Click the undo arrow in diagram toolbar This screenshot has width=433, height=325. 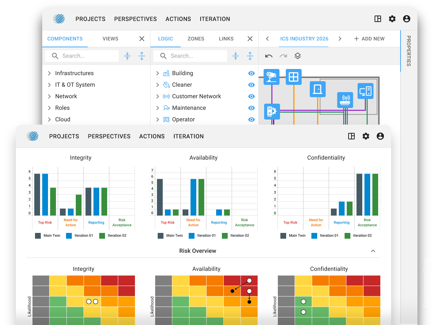click(269, 56)
